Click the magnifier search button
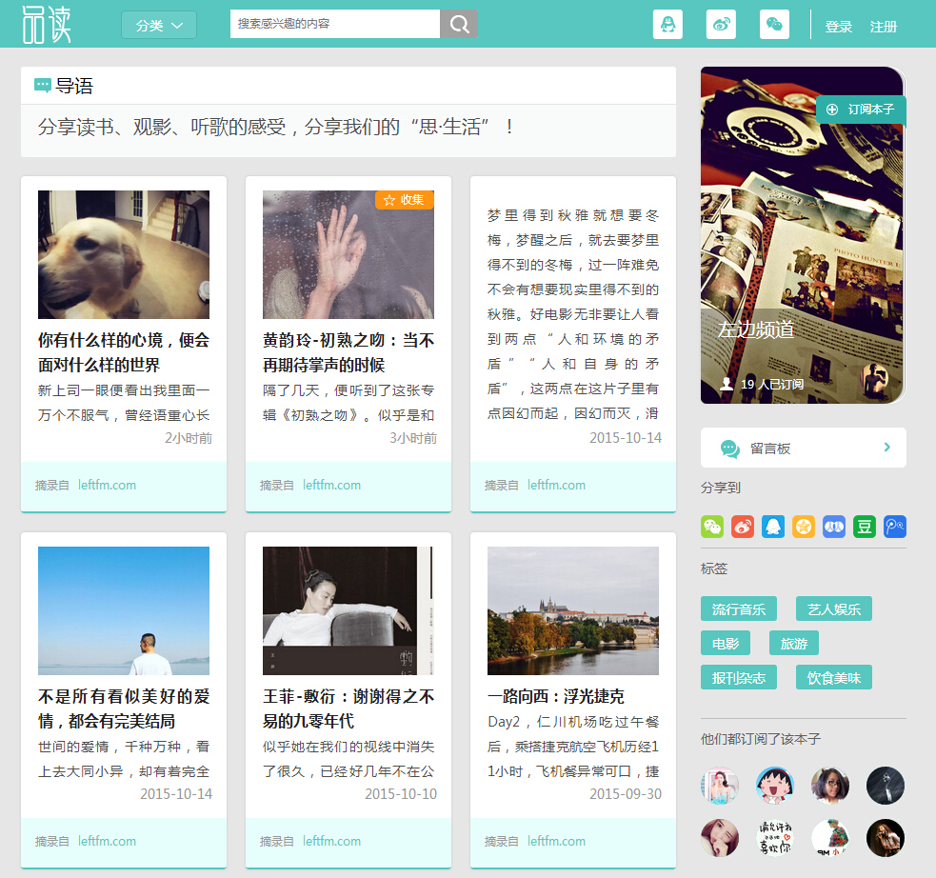The width and height of the screenshot is (936, 878). point(459,24)
